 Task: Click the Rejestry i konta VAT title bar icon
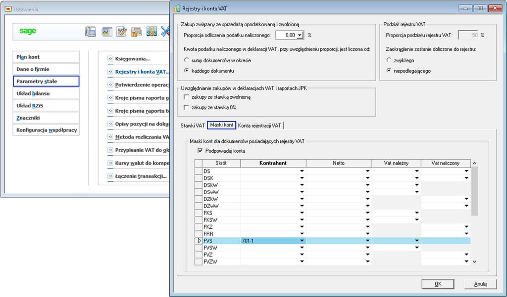point(177,9)
